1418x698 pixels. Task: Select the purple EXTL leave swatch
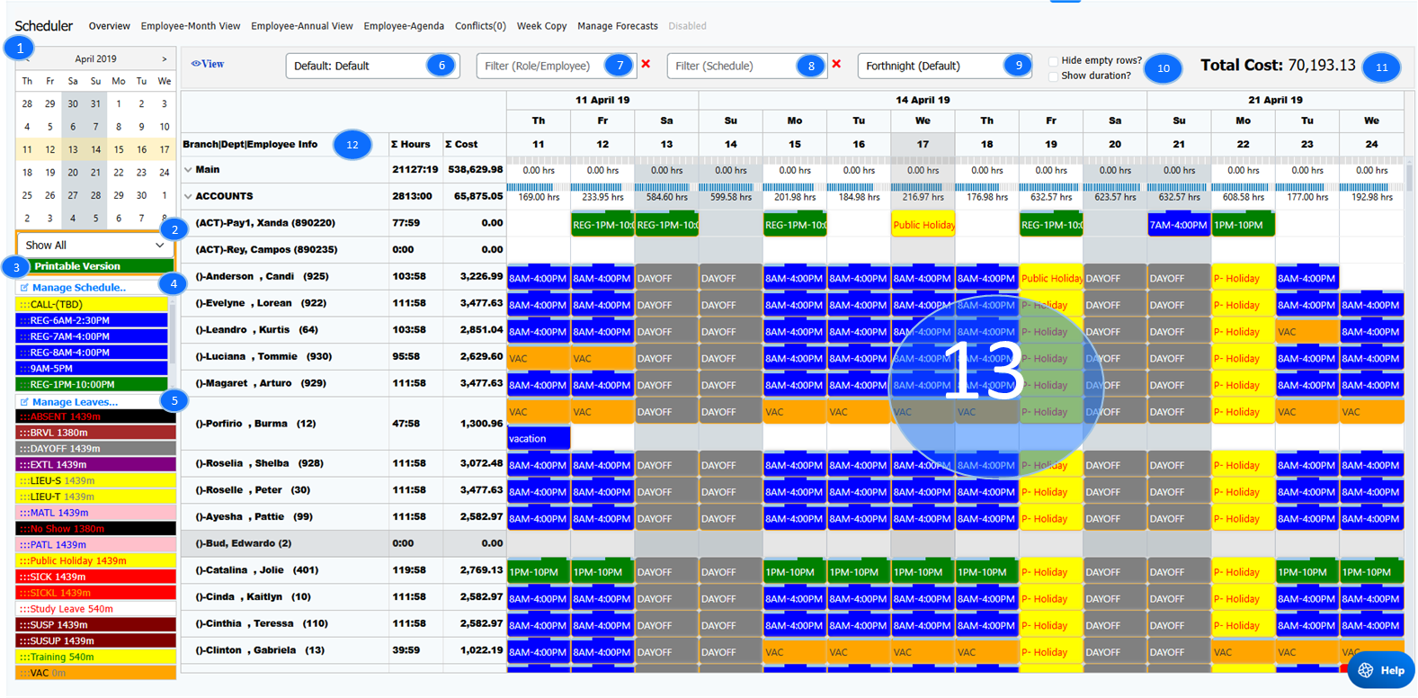(x=94, y=465)
